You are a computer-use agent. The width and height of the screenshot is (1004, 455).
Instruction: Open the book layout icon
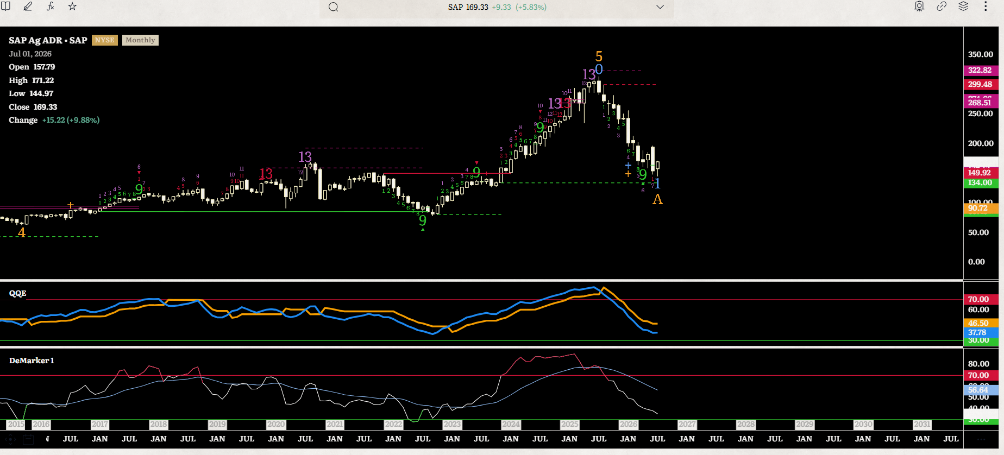coord(5,7)
